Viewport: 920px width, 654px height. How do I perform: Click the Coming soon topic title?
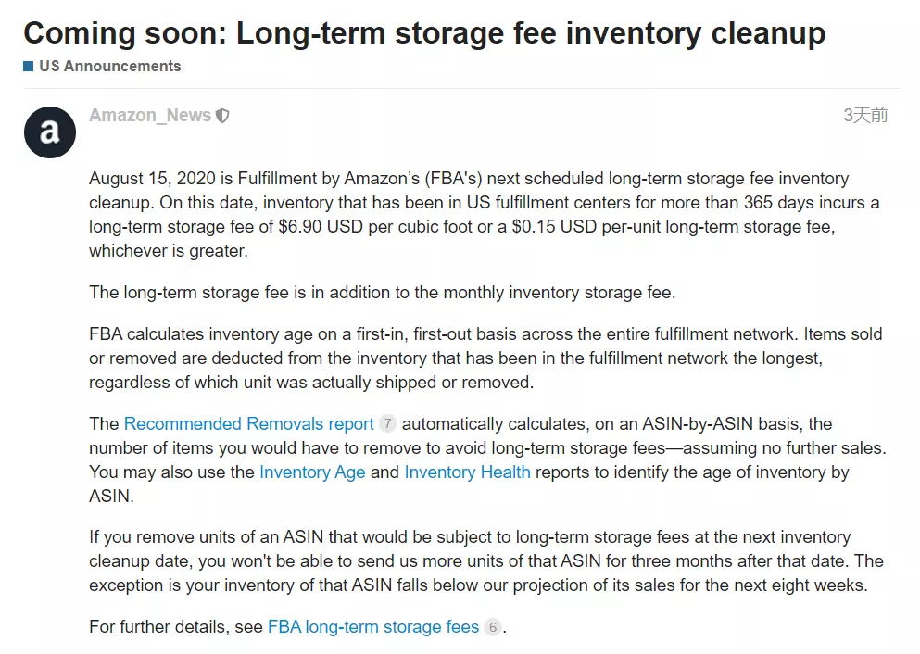pyautogui.click(x=423, y=33)
